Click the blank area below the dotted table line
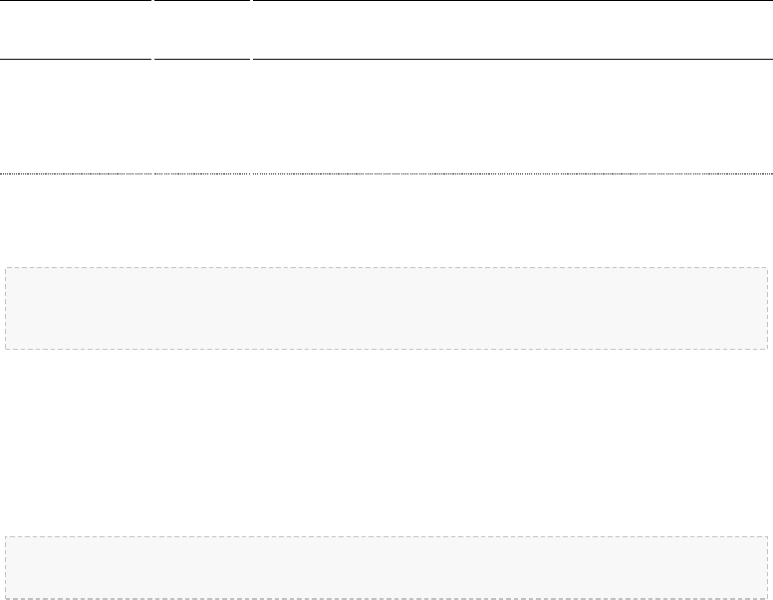Image resolution: width=773 pixels, height=600 pixels. (386, 220)
